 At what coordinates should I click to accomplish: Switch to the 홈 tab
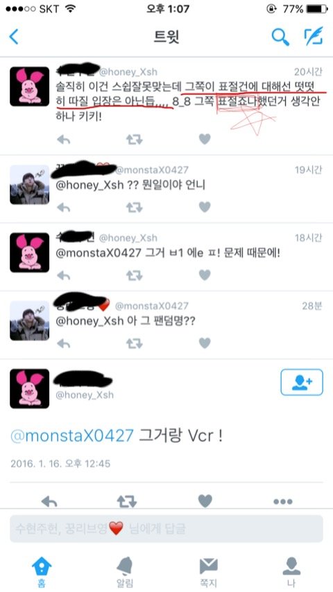(42, 573)
